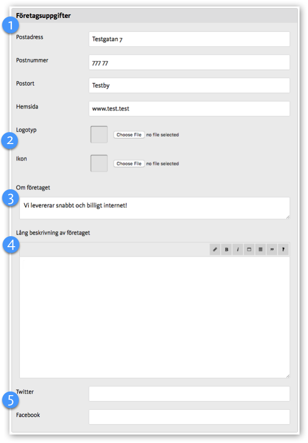The height and width of the screenshot is (443, 308).
Task: Click the blue step 4 marker
Action: [x=10, y=244]
